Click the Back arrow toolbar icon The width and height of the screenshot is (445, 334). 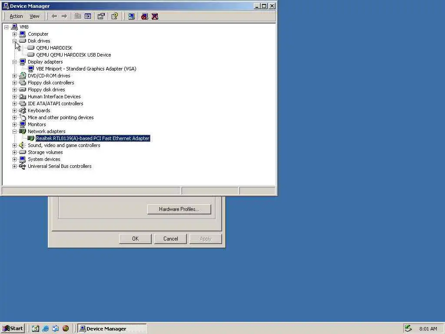[x=54, y=16]
